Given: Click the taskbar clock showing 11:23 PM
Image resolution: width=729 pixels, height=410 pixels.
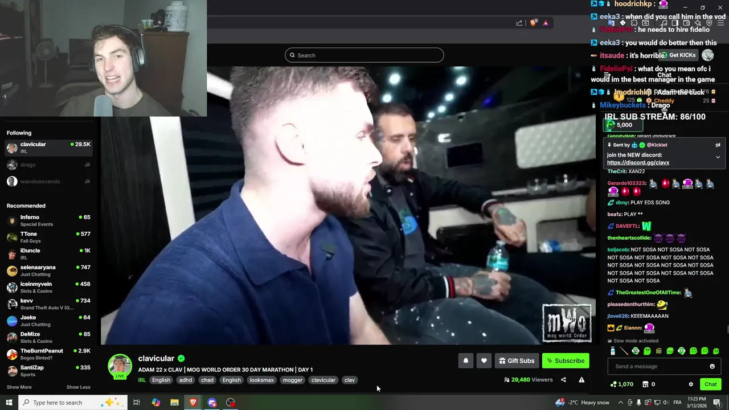Looking at the screenshot, I should [697, 403].
